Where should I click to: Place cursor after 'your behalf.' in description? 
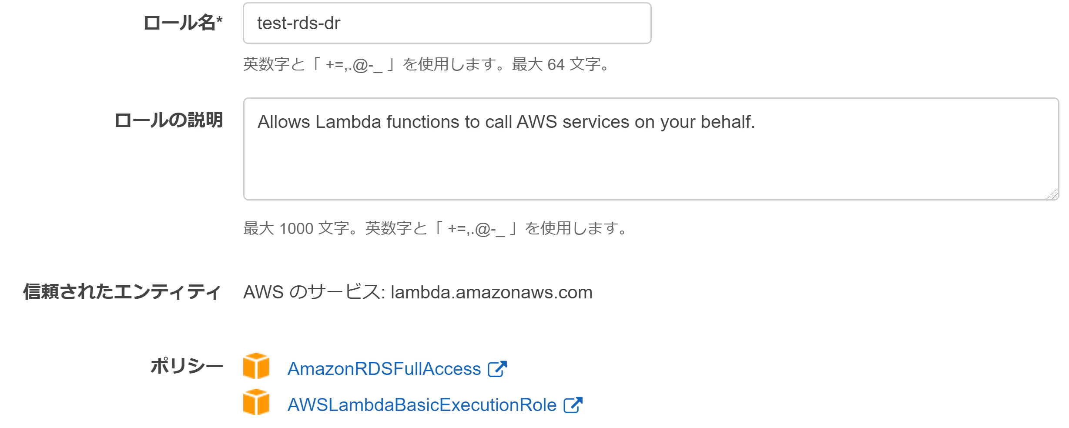pyautogui.click(x=756, y=122)
